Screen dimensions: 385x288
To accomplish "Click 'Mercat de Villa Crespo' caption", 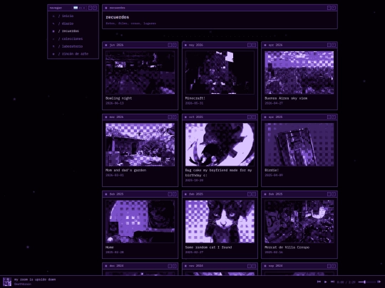I will click(287, 247).
